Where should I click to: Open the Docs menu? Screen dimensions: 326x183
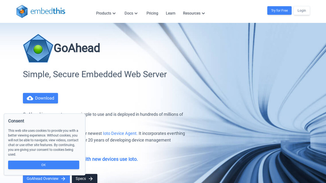[131, 13]
